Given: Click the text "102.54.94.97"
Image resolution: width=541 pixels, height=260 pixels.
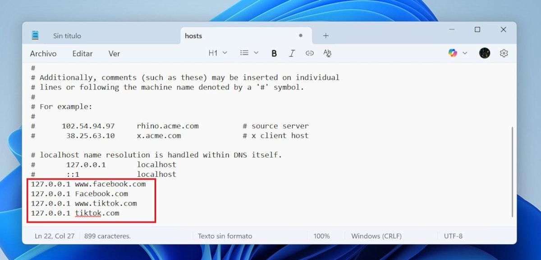Looking at the screenshot, I should coord(88,126).
